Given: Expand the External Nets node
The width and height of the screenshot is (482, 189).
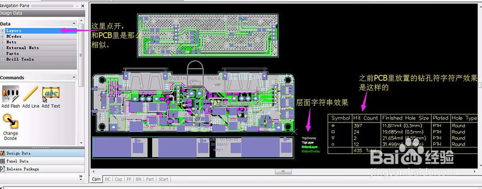Looking at the screenshot, I should tap(2, 48).
